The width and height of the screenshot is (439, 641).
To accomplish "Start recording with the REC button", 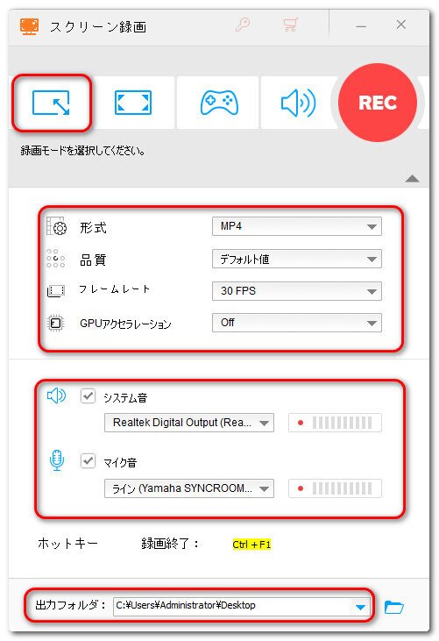I will 378,103.
